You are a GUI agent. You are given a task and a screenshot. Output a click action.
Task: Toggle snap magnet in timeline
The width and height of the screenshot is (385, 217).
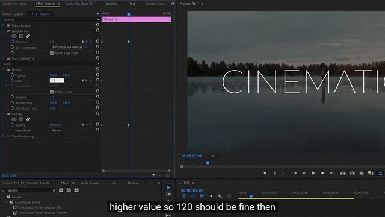[193, 196]
